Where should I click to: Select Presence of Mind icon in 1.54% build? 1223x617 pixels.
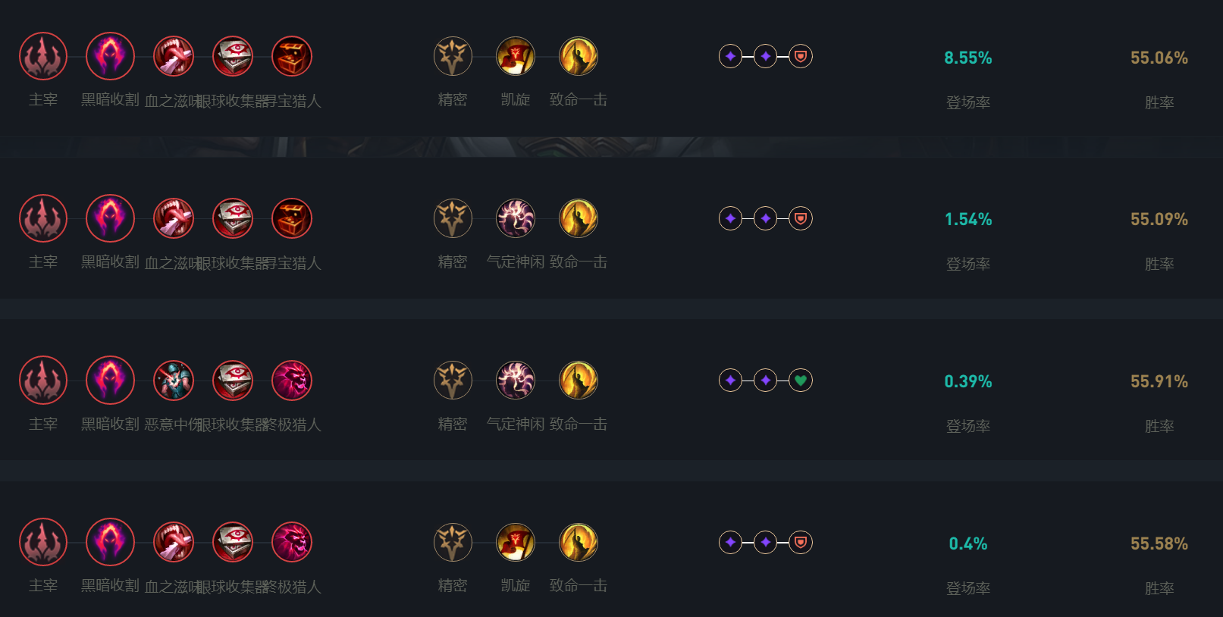516,218
